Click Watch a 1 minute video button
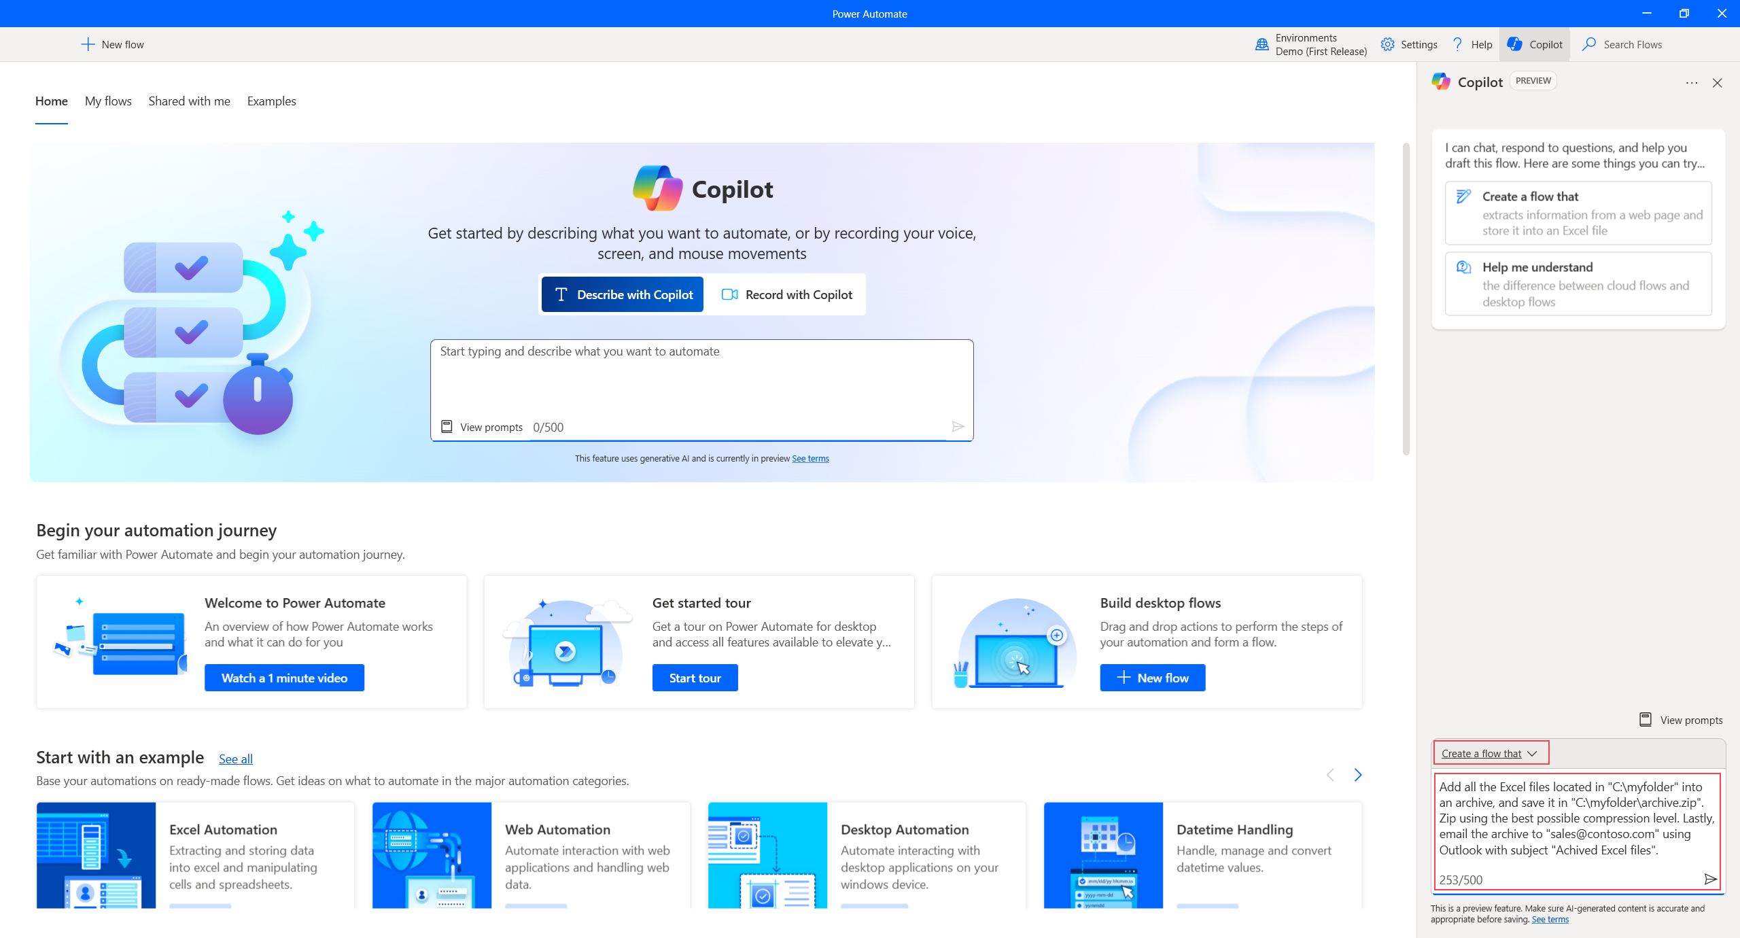 coord(284,677)
